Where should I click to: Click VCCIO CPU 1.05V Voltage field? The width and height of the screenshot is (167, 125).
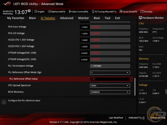tap(110, 40)
